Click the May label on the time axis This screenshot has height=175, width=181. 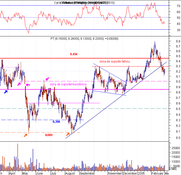click(x=25, y=173)
